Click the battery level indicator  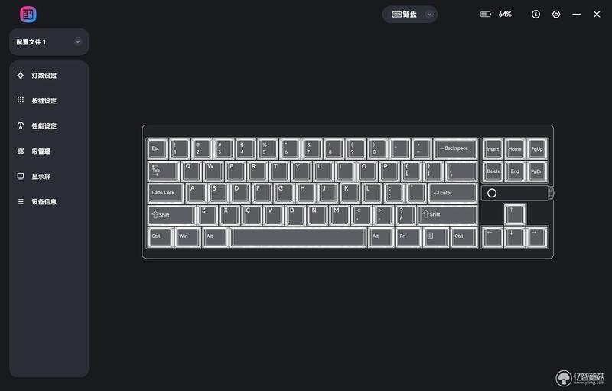pos(496,15)
